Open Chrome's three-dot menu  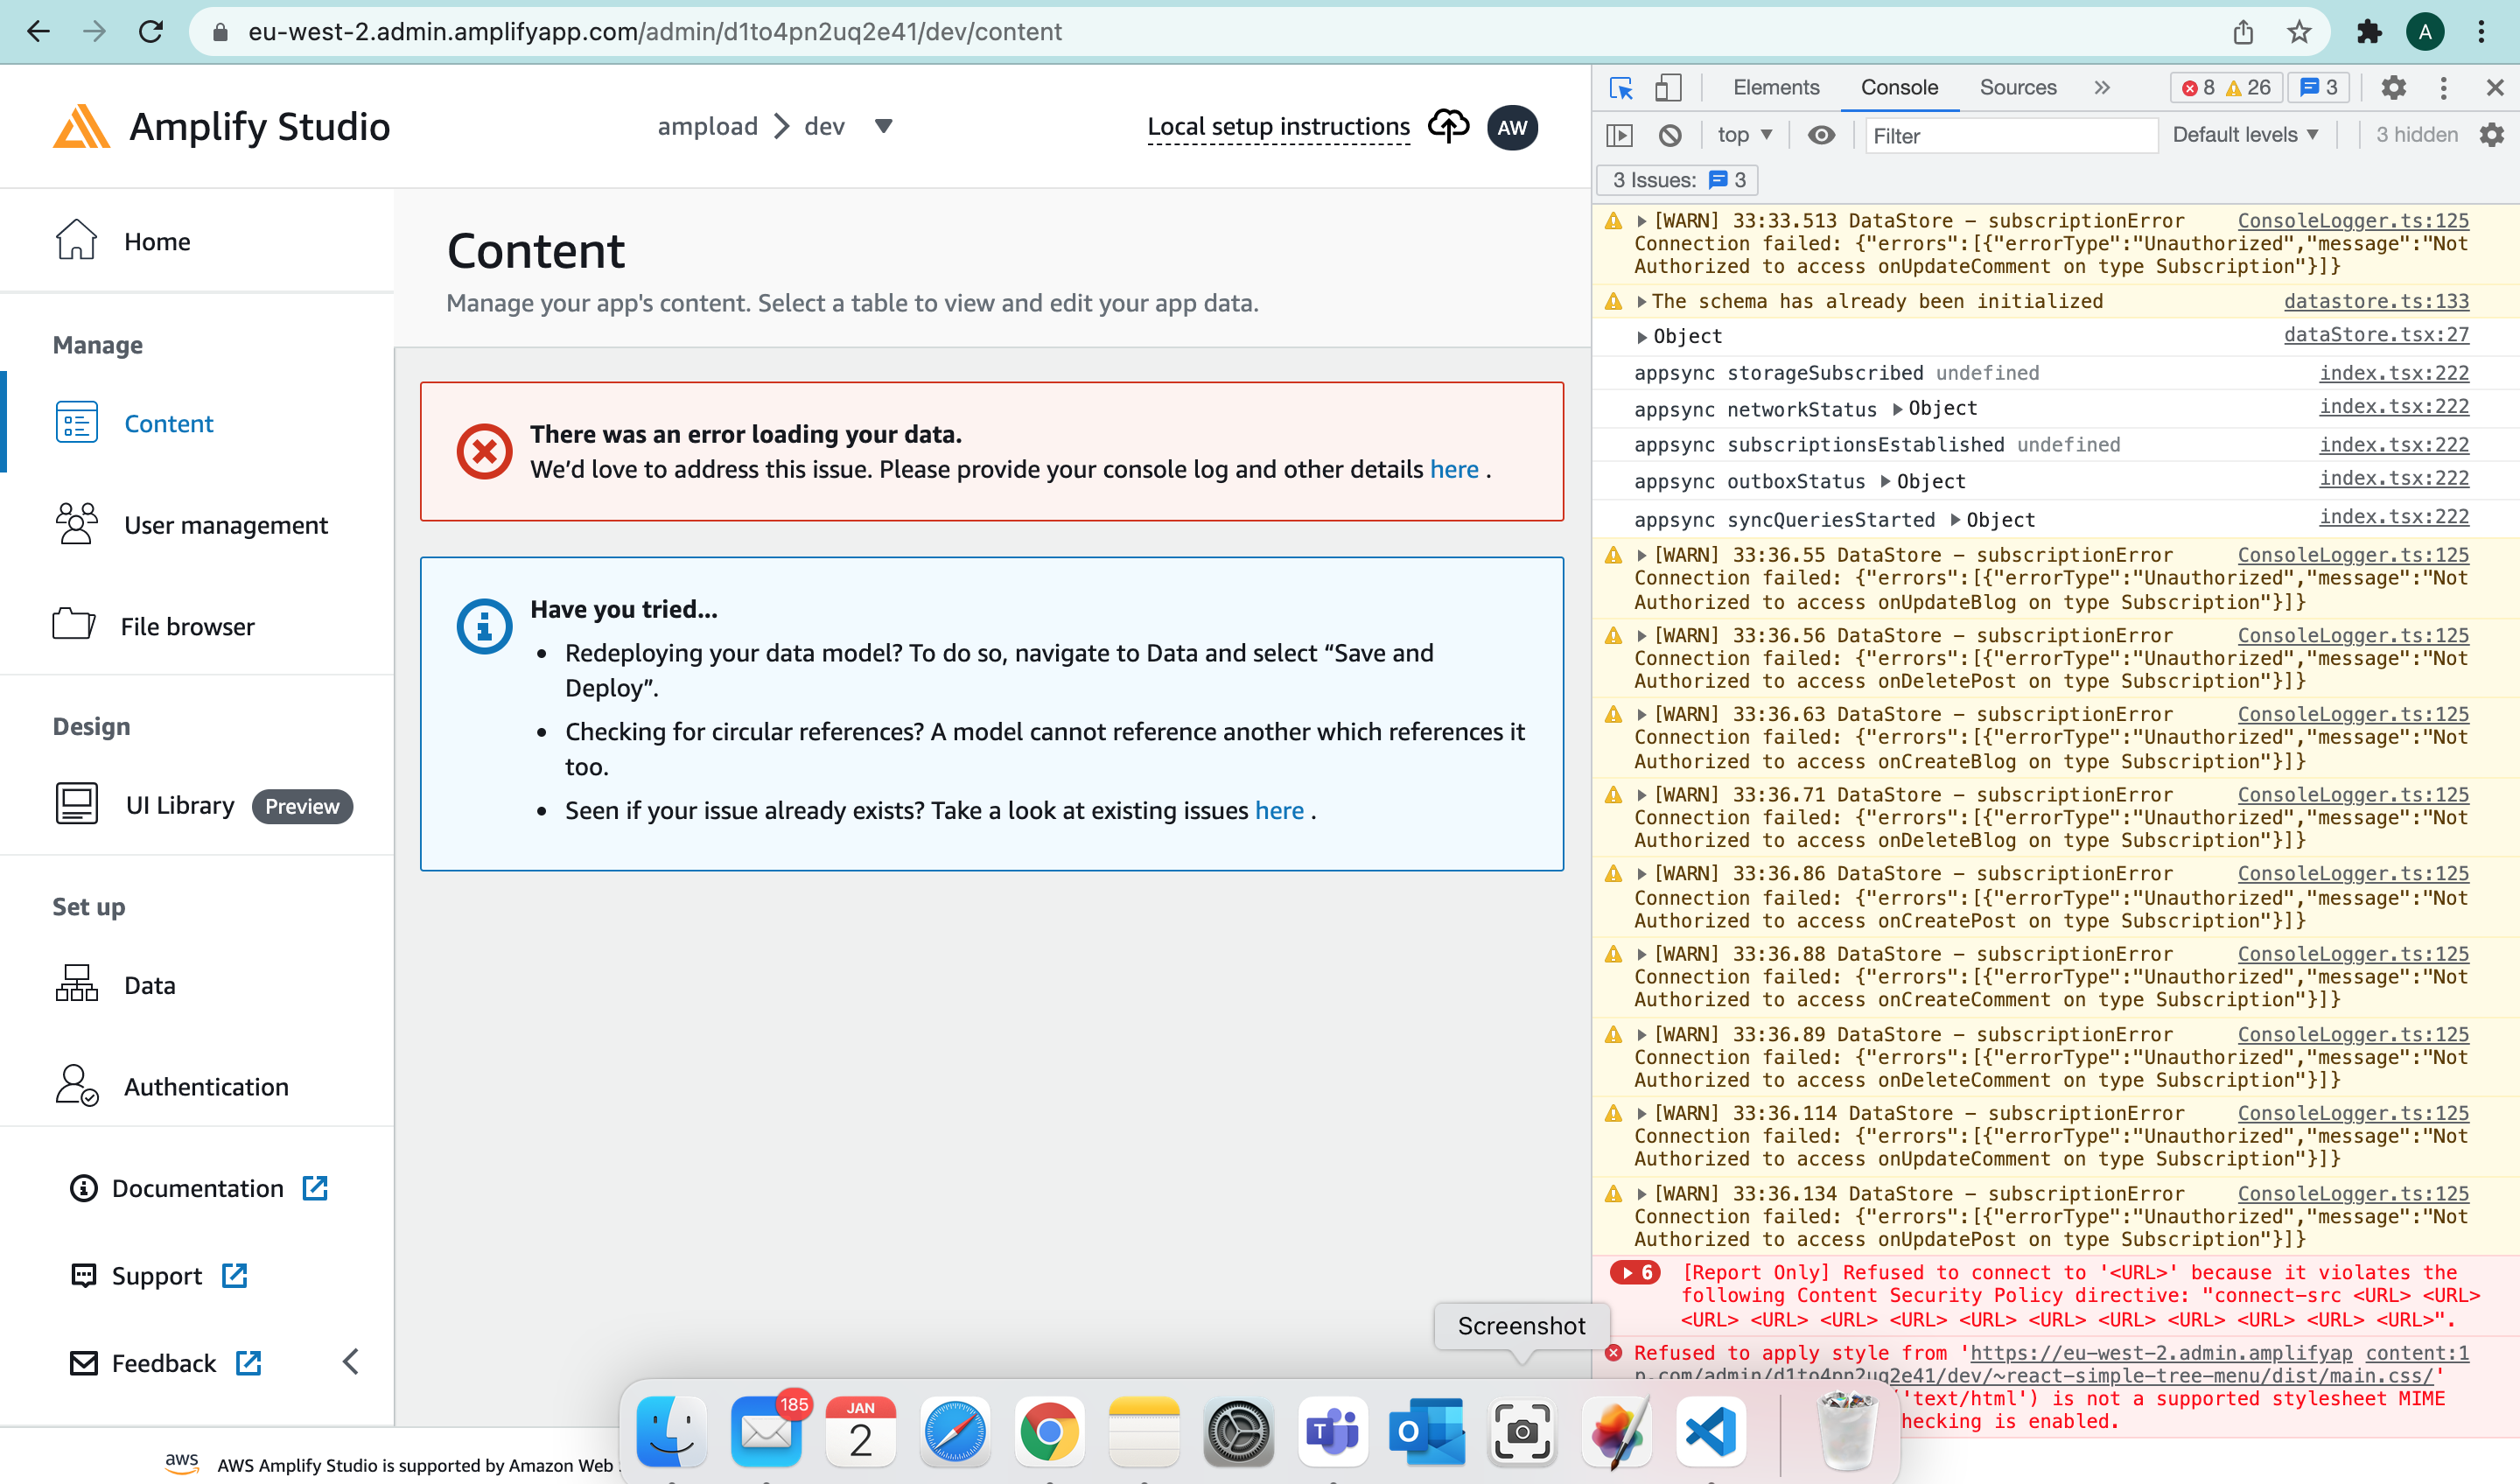tap(2482, 31)
